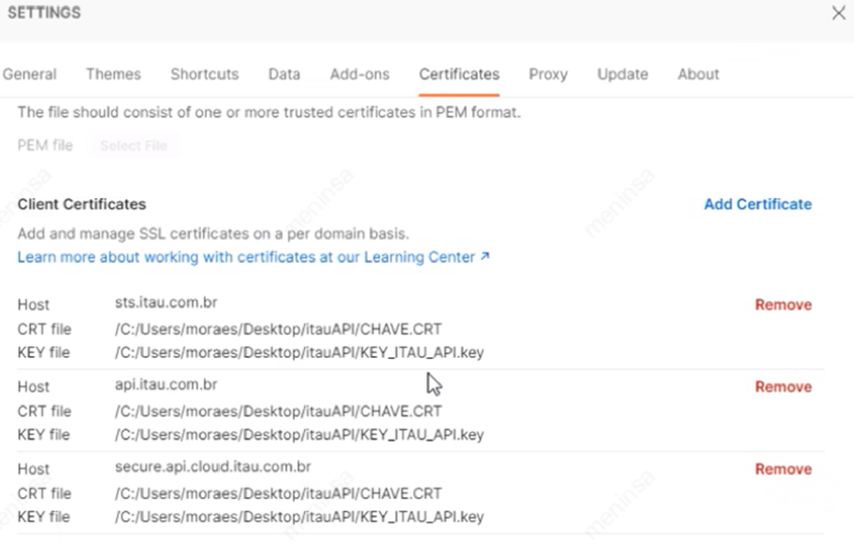Click the sts.itau.com.br host name
Viewport: 854px width, 557px height.
(166, 302)
